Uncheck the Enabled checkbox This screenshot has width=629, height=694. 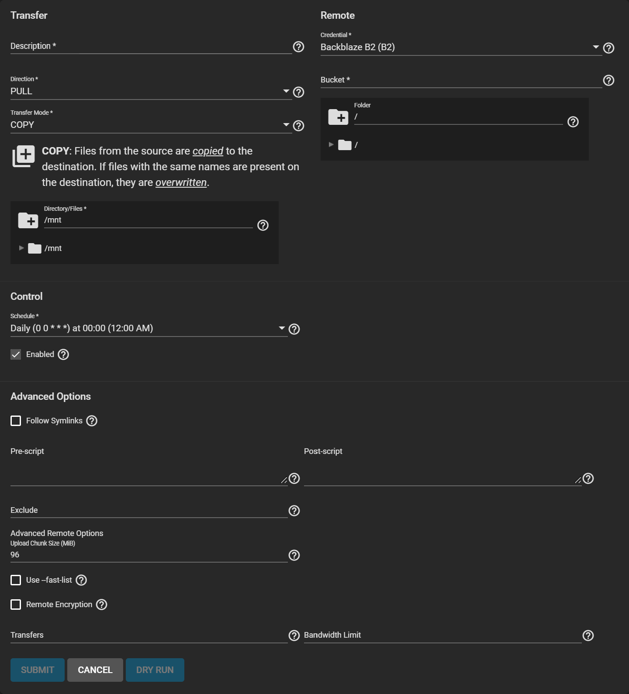click(x=16, y=354)
